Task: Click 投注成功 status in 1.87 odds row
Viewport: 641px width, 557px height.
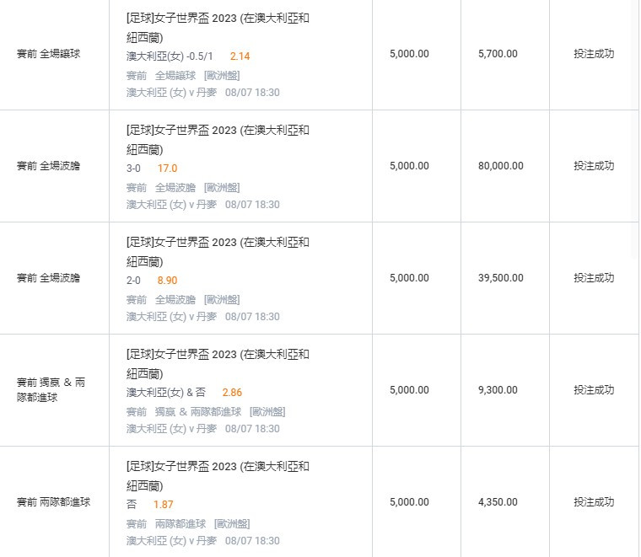Action: (594, 502)
